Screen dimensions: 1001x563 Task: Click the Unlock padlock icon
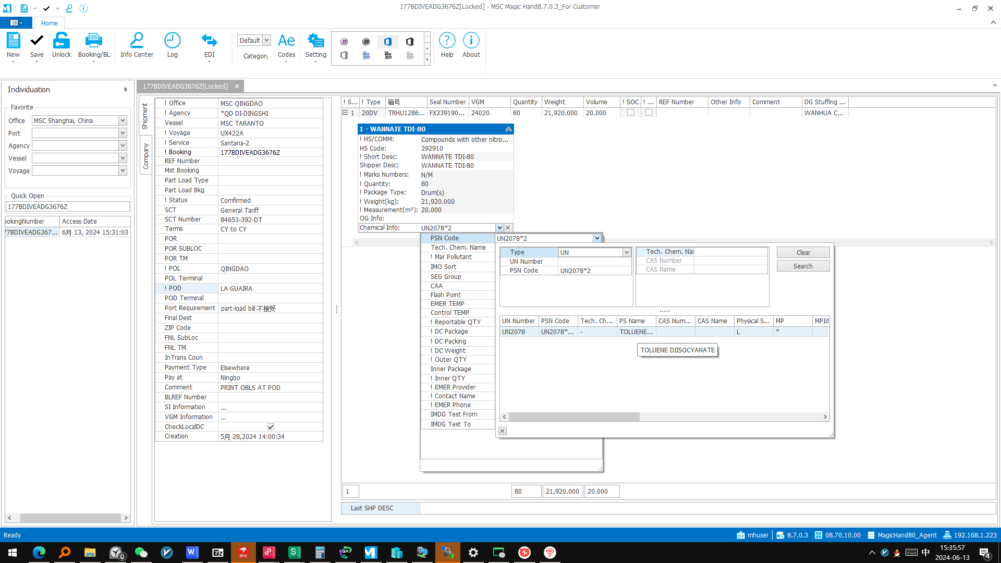point(61,41)
